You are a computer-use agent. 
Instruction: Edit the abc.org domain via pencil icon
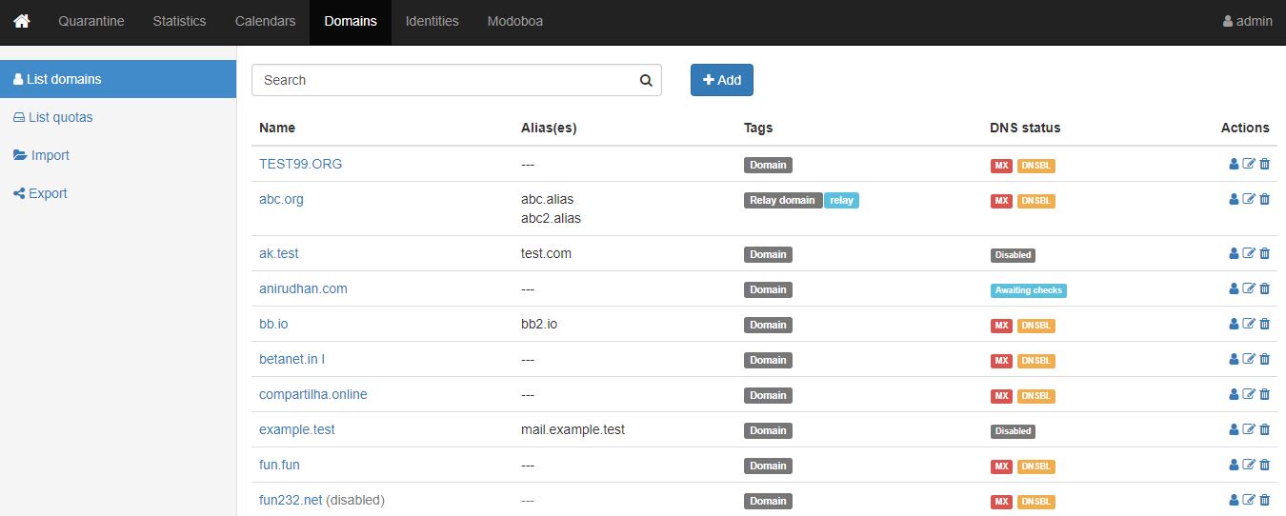point(1249,200)
